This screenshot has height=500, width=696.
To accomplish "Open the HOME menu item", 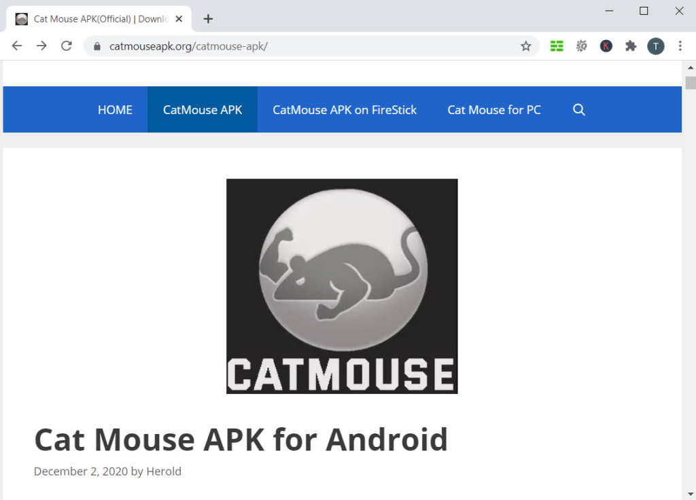I will 115,109.
